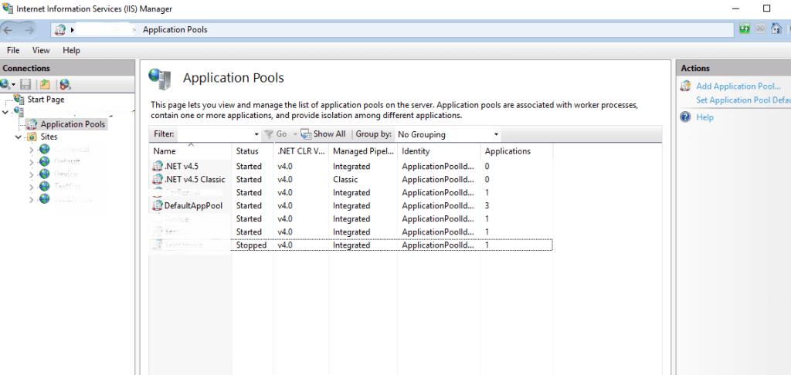Click the blue Help question mark icon
This screenshot has height=375, width=791.
(684, 117)
